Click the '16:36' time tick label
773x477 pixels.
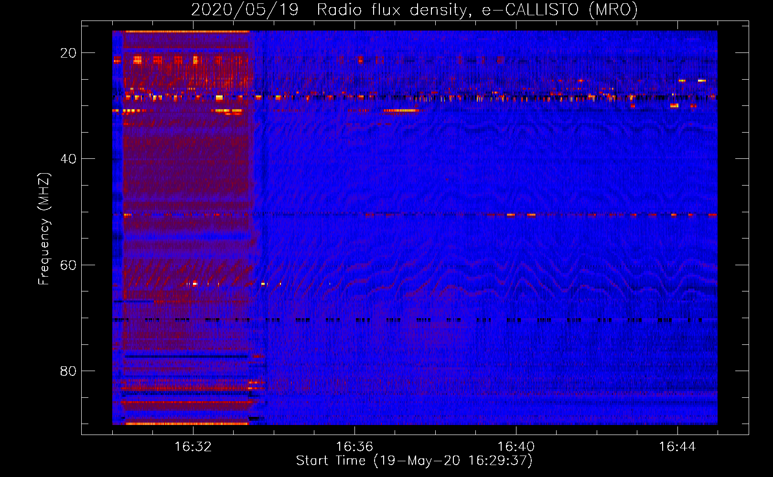[354, 447]
